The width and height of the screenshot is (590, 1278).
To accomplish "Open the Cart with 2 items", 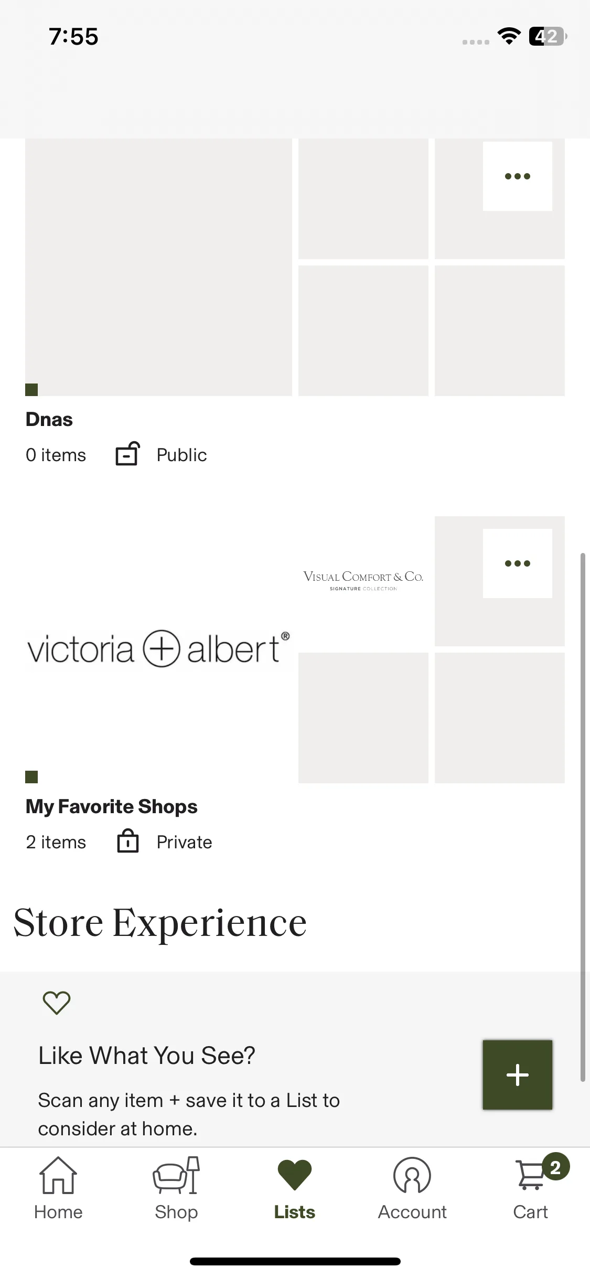I will [x=531, y=1188].
